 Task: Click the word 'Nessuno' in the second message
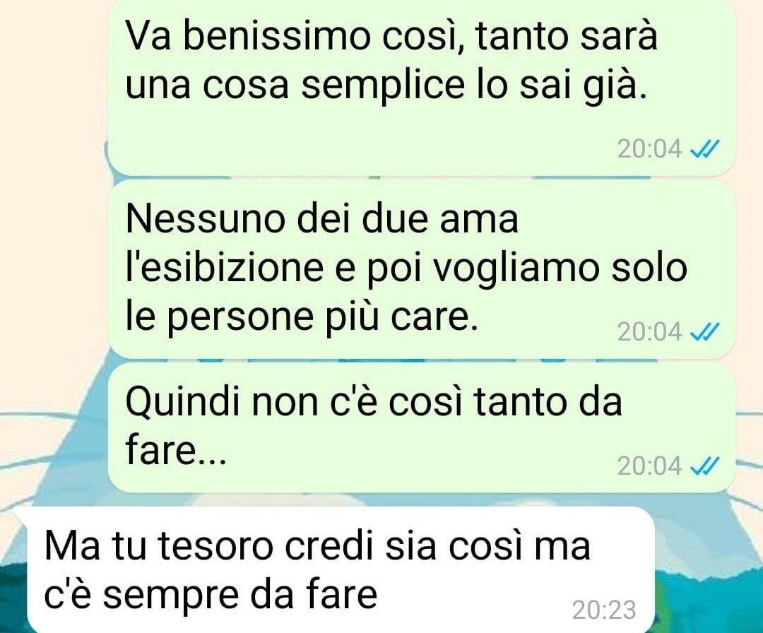pyautogui.click(x=206, y=218)
